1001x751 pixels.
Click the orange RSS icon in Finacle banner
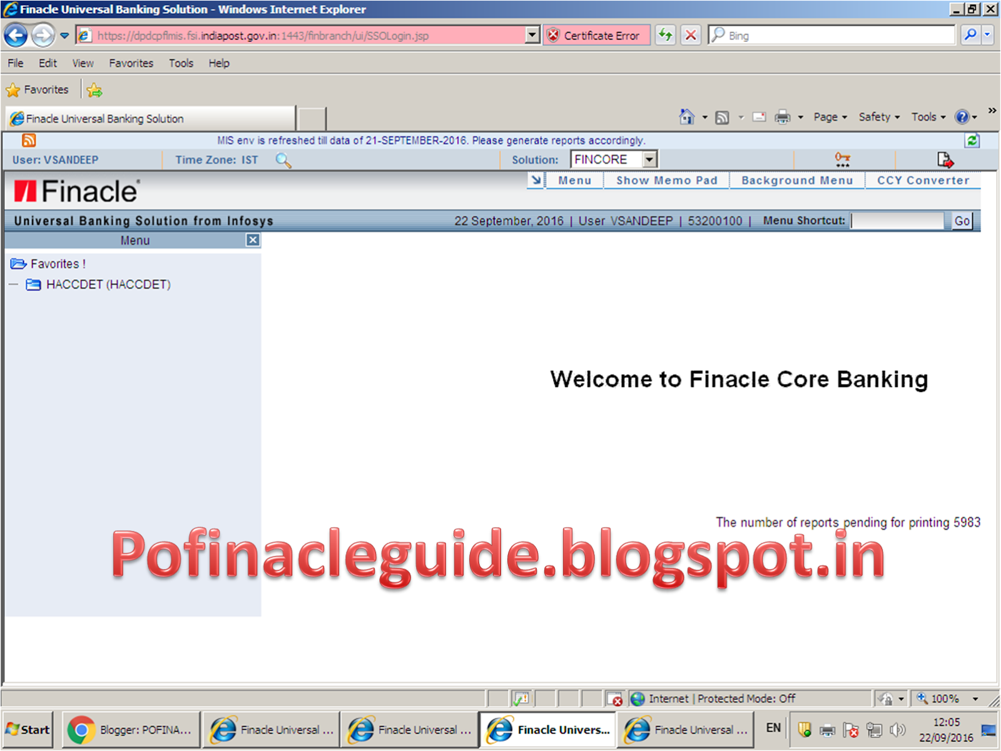coord(29,140)
